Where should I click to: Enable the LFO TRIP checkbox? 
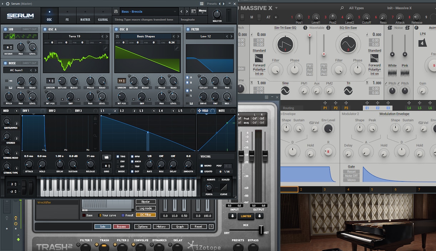tap(132, 166)
